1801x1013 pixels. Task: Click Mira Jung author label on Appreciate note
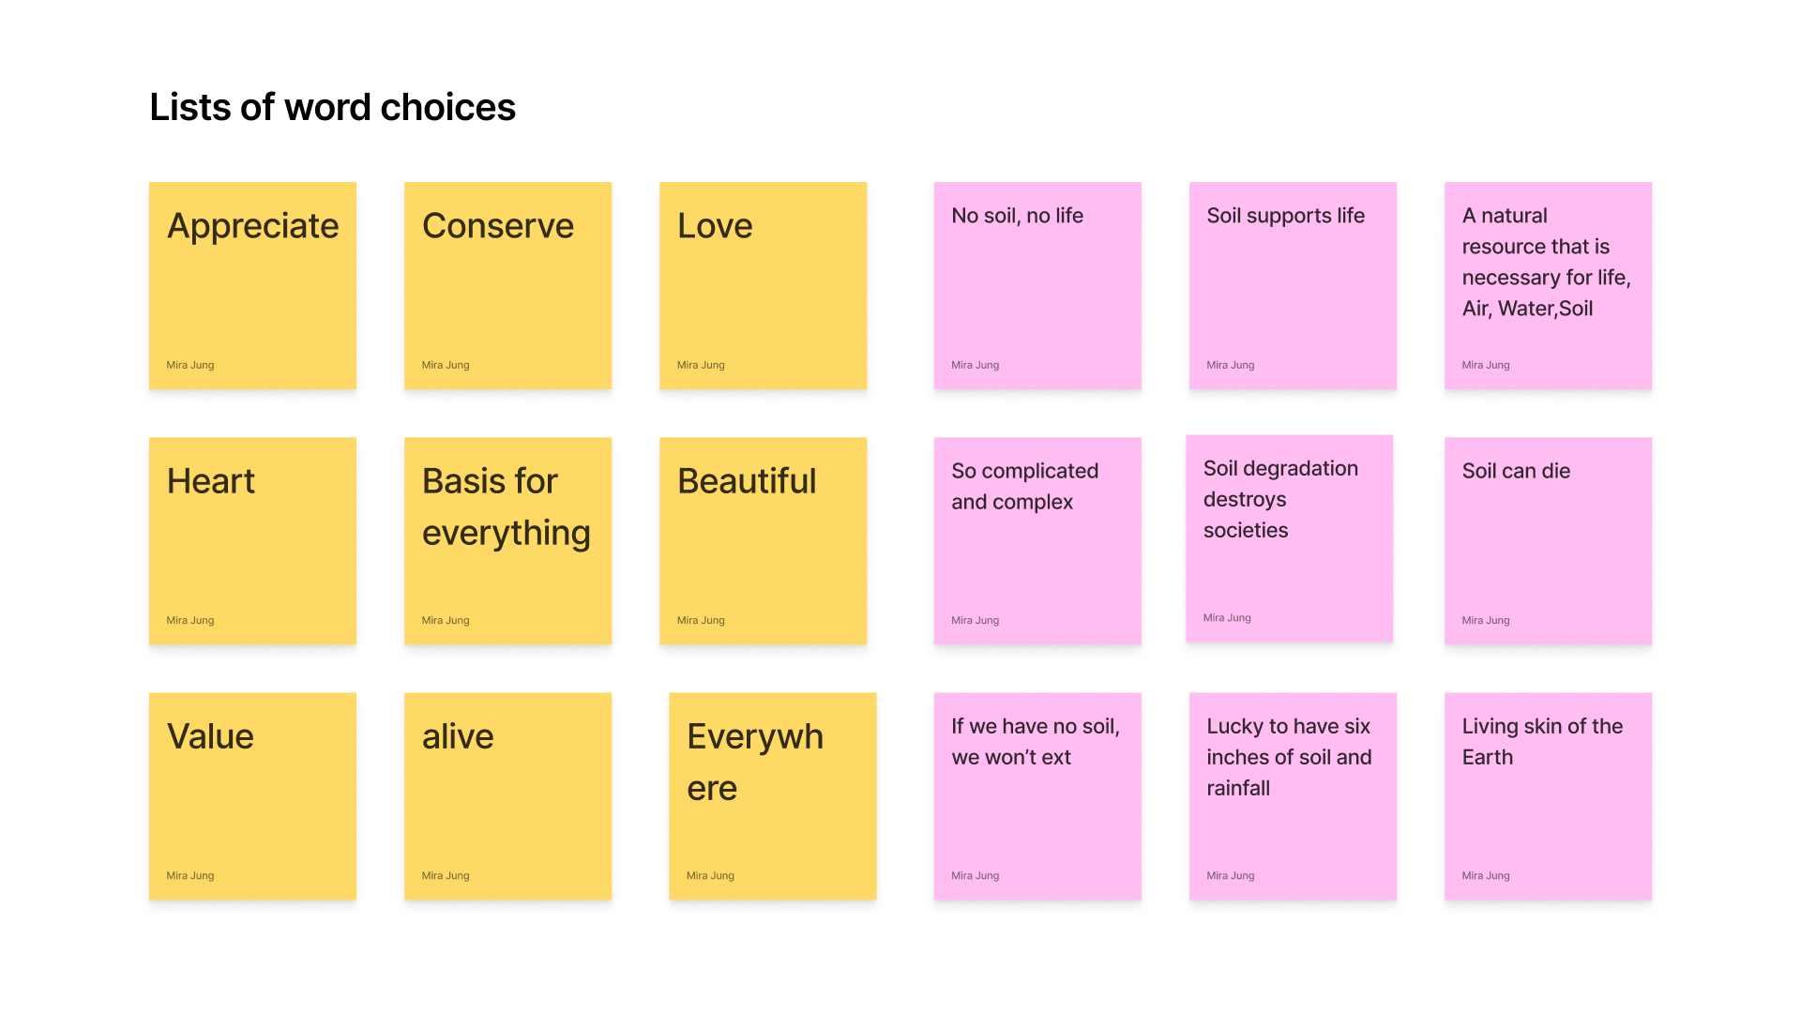click(190, 365)
